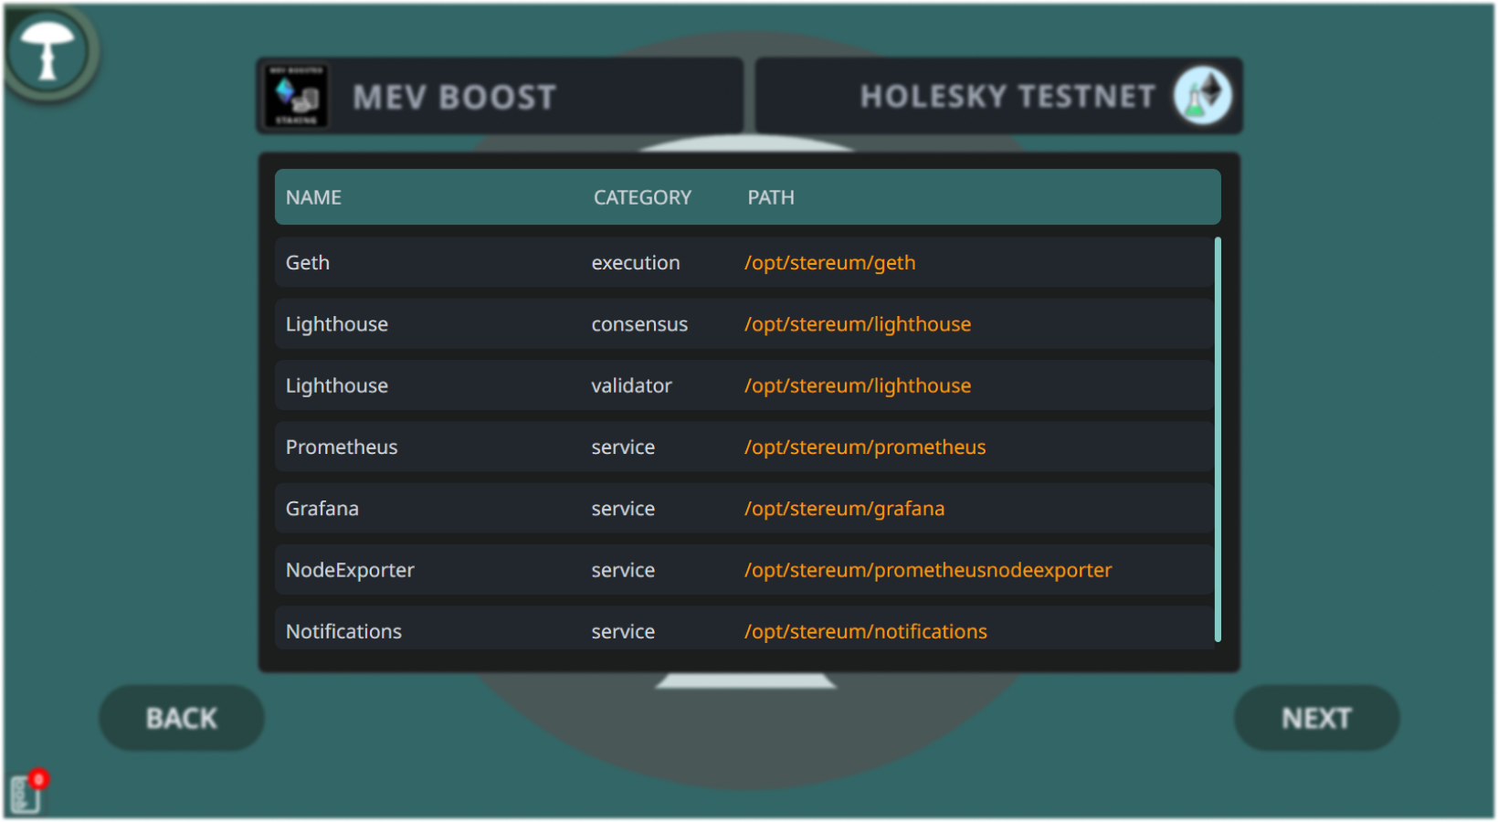Image resolution: width=1498 pixels, height=822 pixels.
Task: Click the consensus category cell
Action: 639,324
